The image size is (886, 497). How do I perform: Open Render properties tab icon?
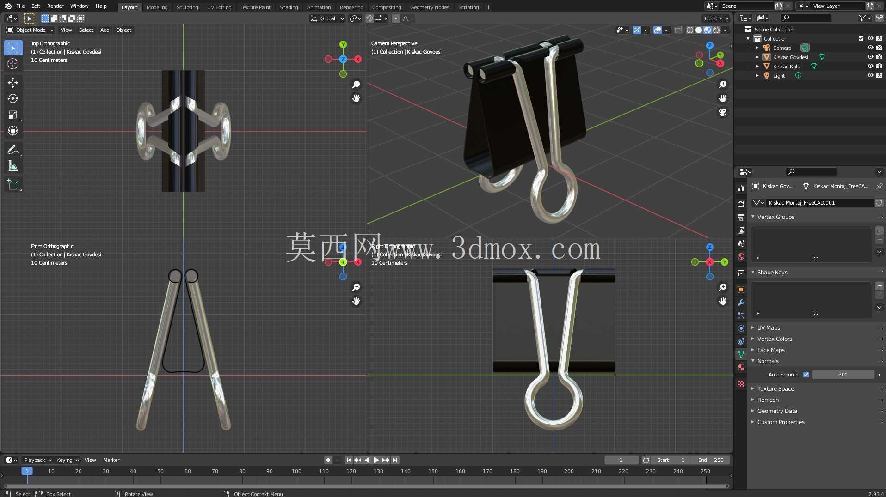click(x=741, y=204)
